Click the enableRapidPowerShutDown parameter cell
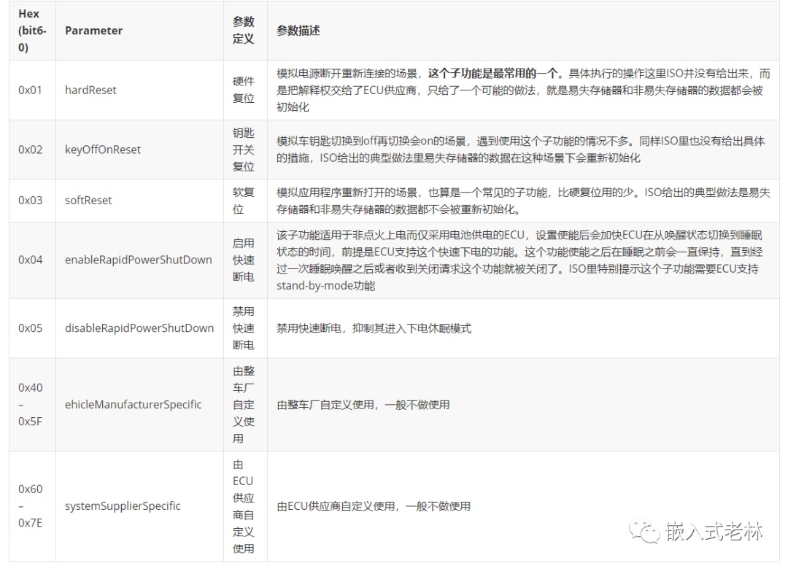 139,260
